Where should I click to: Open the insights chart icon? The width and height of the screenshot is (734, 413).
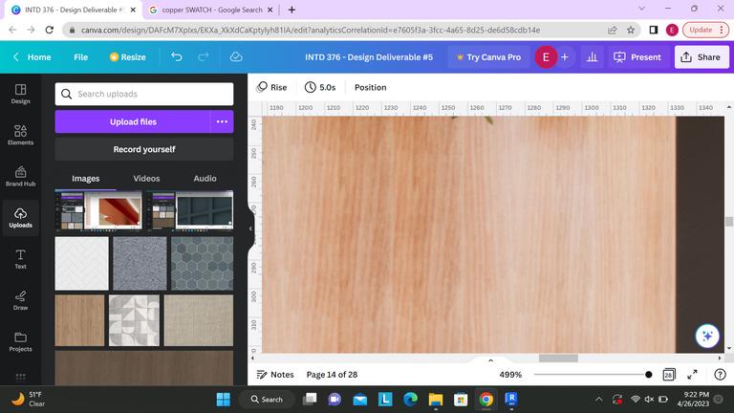point(592,57)
